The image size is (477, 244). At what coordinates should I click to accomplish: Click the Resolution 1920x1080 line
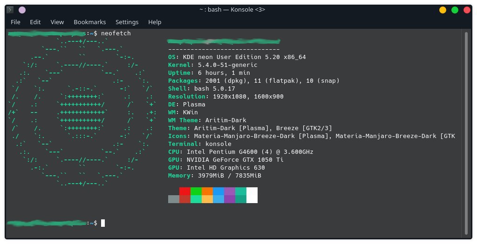point(226,96)
